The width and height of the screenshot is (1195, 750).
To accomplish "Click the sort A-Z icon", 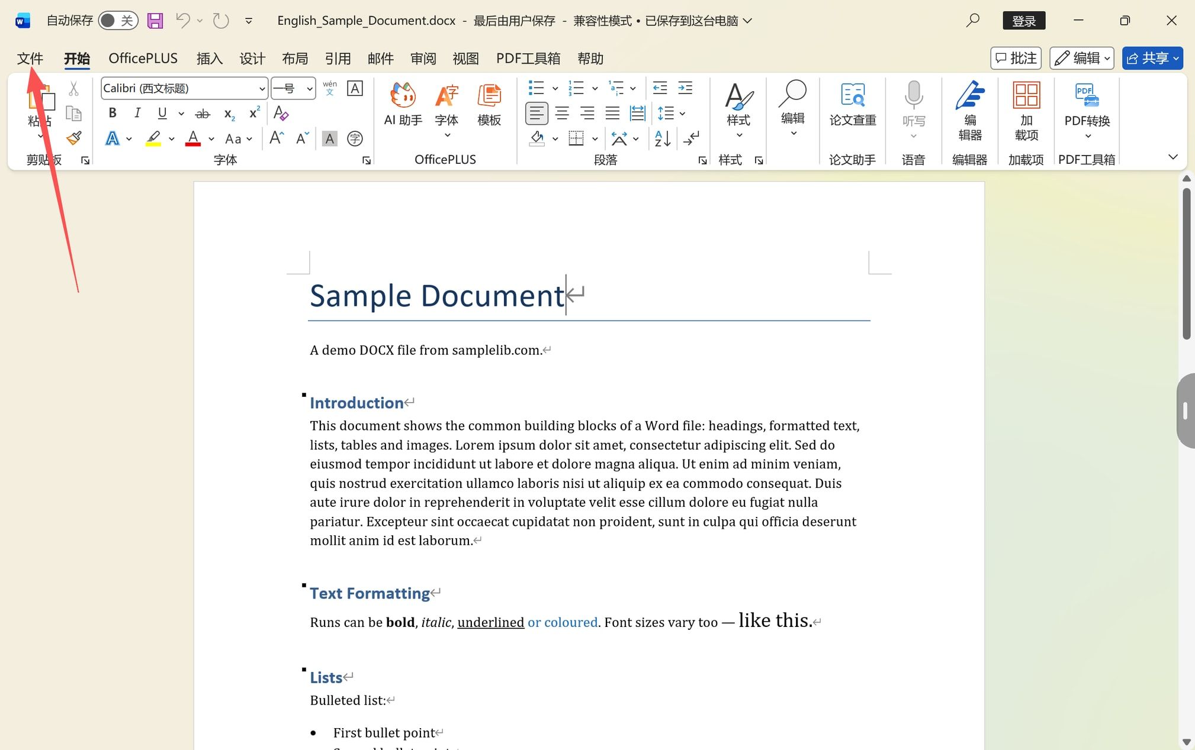I will tap(663, 138).
